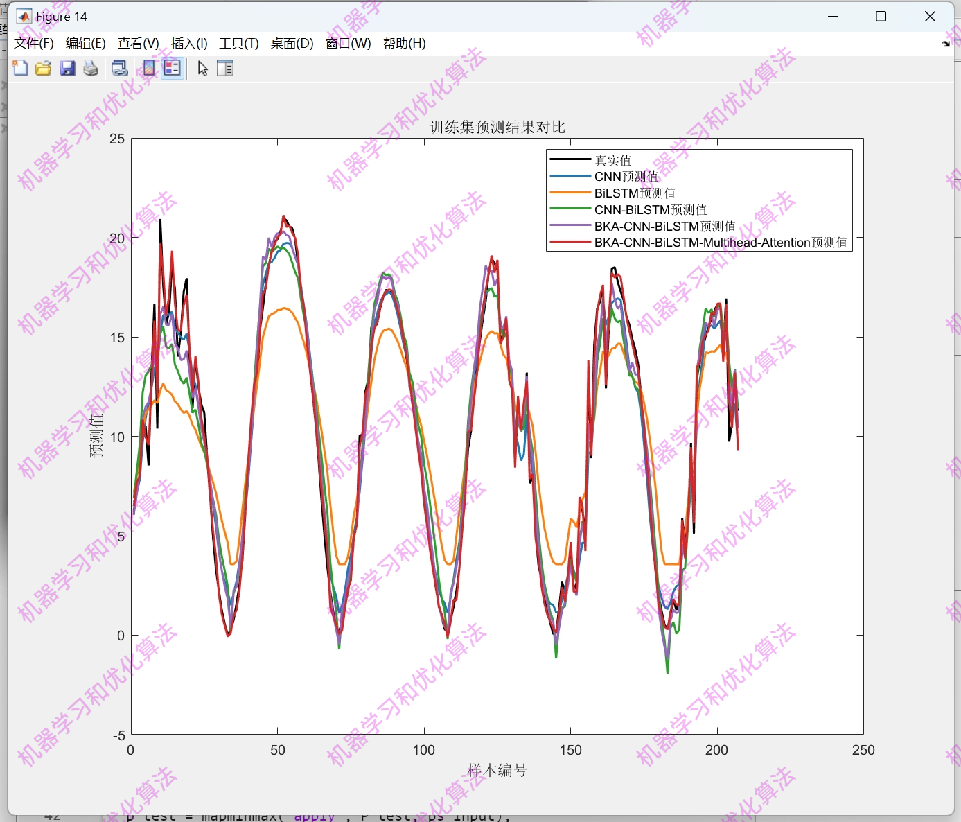Click the x-axis label 样本编号
The width and height of the screenshot is (961, 822).
point(497,770)
